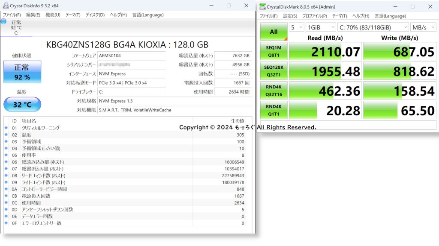439x246 pixels.
Task: Click the firmware field AEMS0104
Action: point(131,56)
